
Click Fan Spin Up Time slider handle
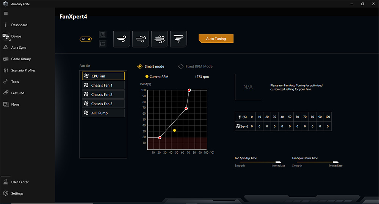[278, 162]
